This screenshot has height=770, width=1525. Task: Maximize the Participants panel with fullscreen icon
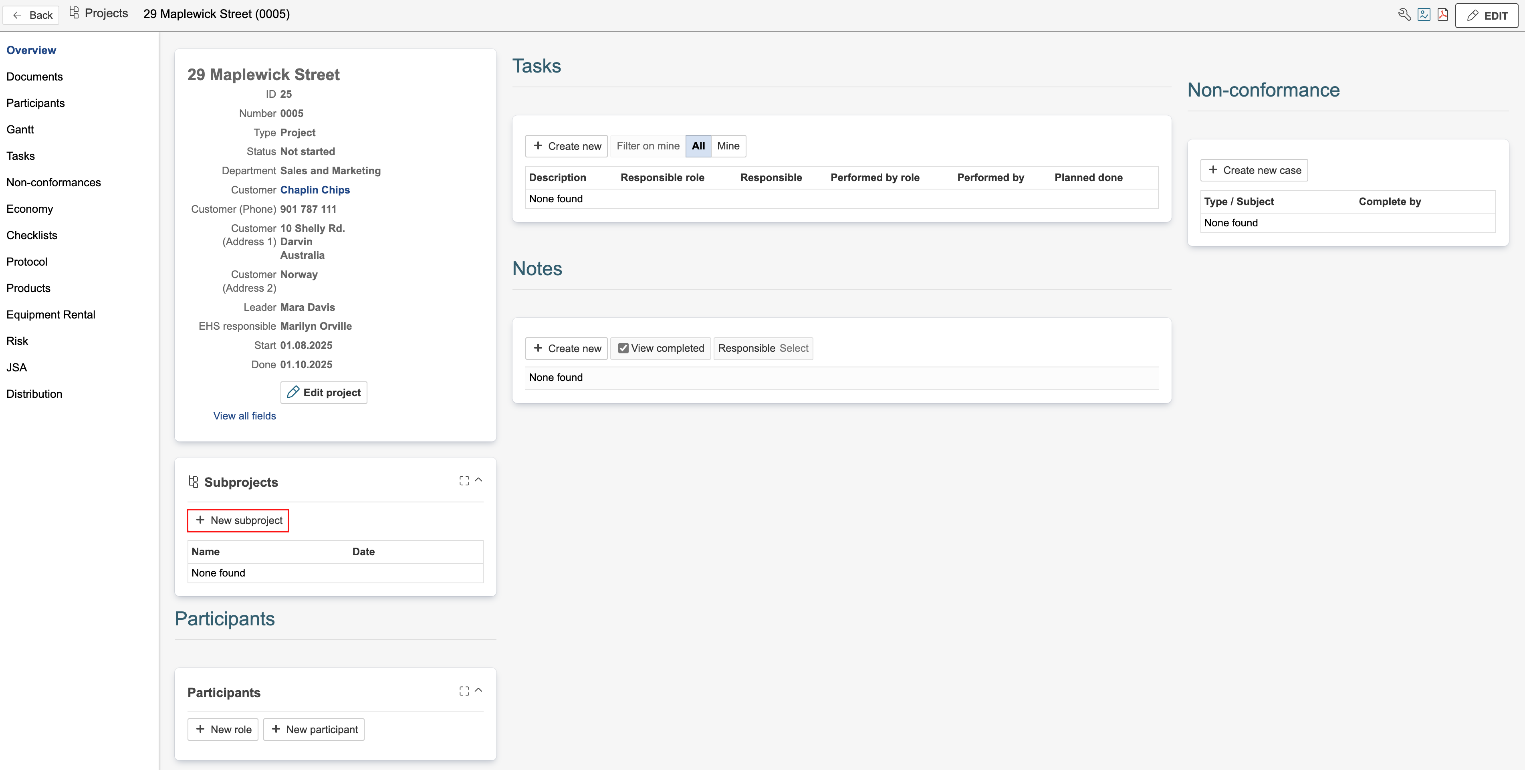tap(464, 691)
